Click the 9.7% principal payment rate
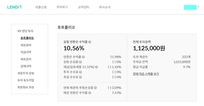 click(x=187, y=67)
